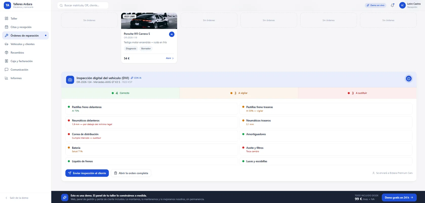The image size is (425, 203).
Task: Click order number OR-2026-119
Action: click(x=131, y=37)
